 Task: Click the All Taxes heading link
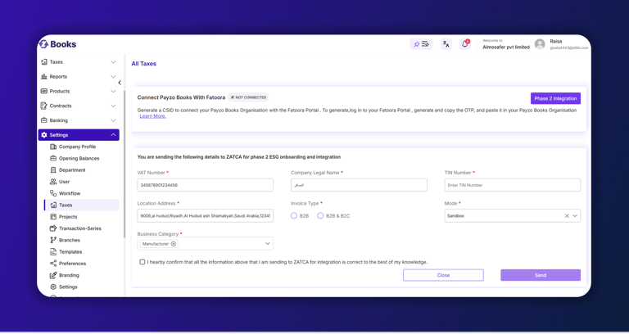(x=143, y=64)
